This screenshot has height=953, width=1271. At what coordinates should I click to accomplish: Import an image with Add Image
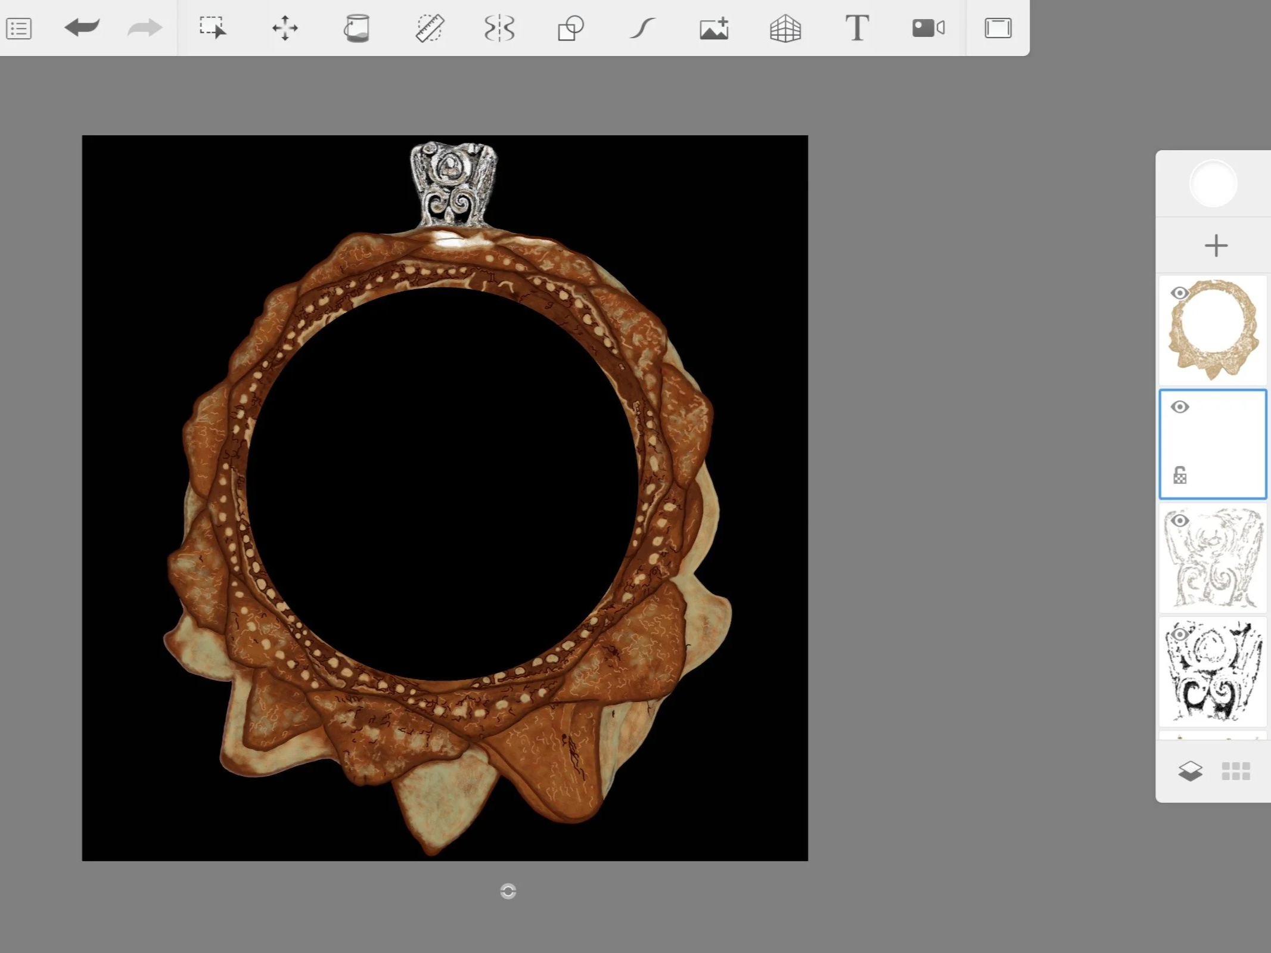click(714, 28)
